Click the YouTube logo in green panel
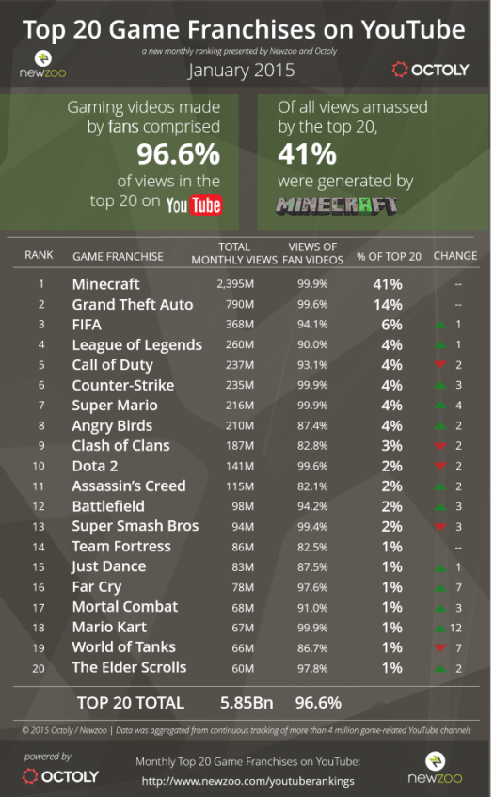 coord(194,205)
